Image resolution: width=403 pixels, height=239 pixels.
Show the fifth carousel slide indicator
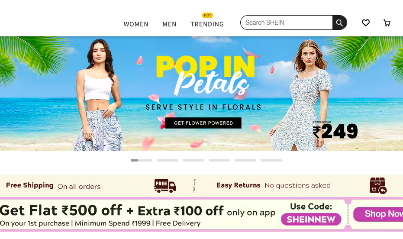[245, 161]
